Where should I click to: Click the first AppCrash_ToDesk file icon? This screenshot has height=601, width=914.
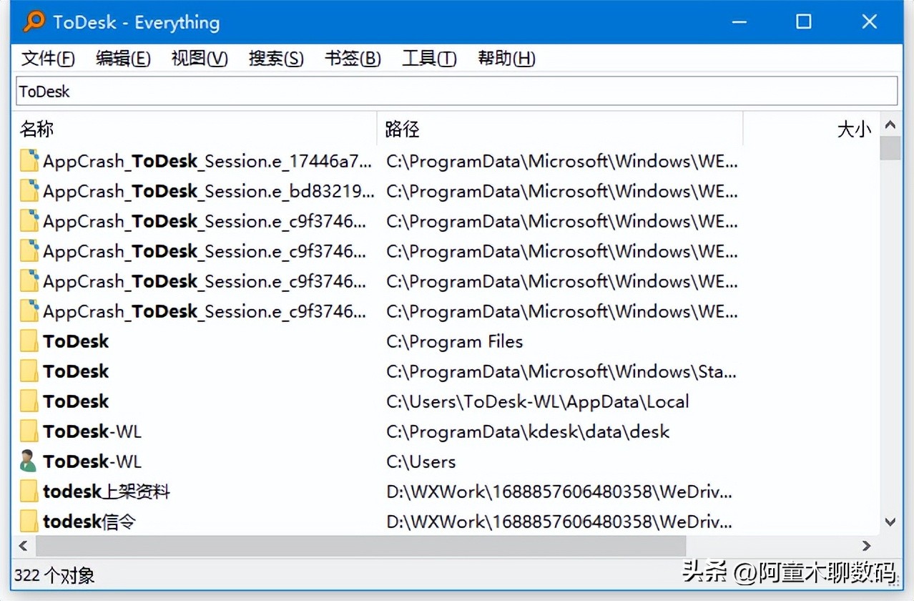pyautogui.click(x=29, y=160)
